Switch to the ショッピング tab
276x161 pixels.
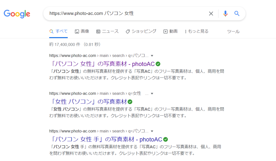pyautogui.click(x=141, y=31)
